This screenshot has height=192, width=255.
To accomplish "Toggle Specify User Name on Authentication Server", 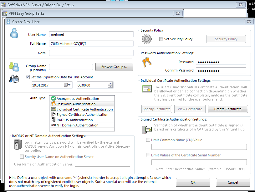I will (x=22, y=157).
